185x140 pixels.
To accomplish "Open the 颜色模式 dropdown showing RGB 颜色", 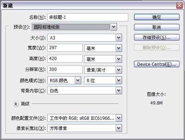I will pos(64,80).
